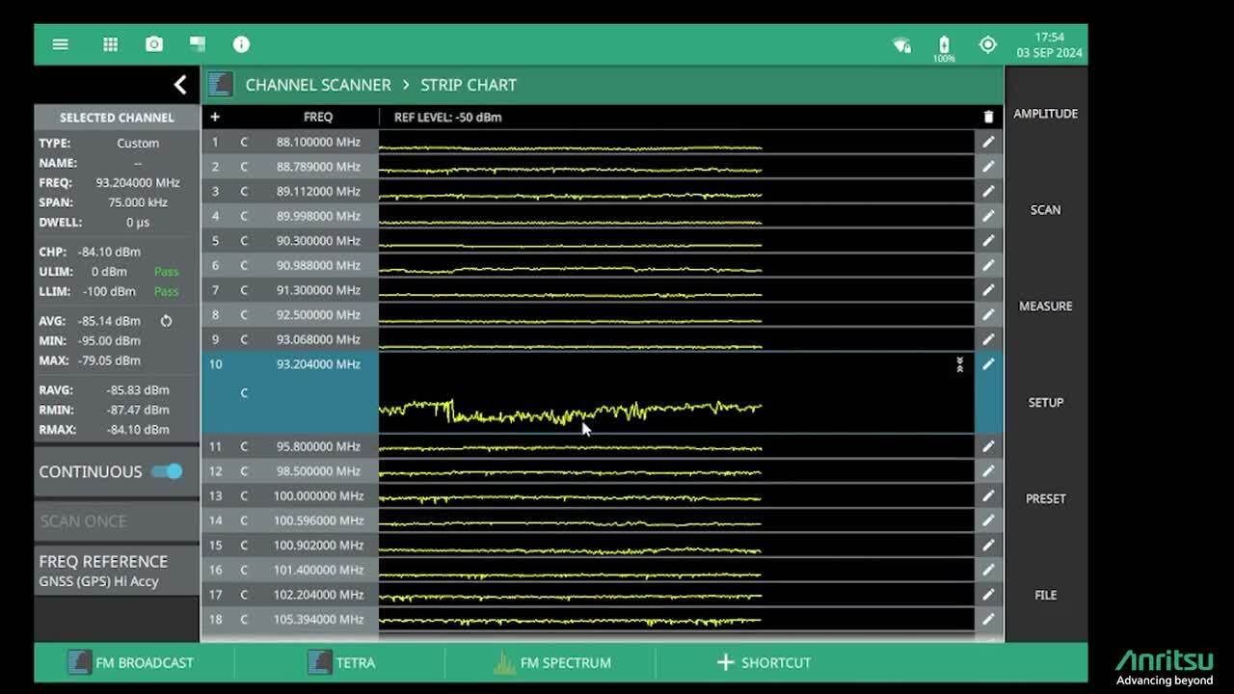1234x694 pixels.
Task: Add a new SHORTCUT
Action: coord(764,662)
